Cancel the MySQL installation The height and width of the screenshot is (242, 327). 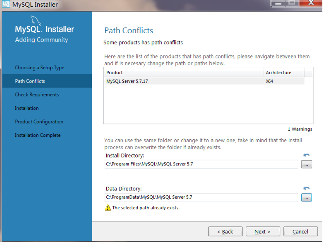pyautogui.click(x=301, y=231)
